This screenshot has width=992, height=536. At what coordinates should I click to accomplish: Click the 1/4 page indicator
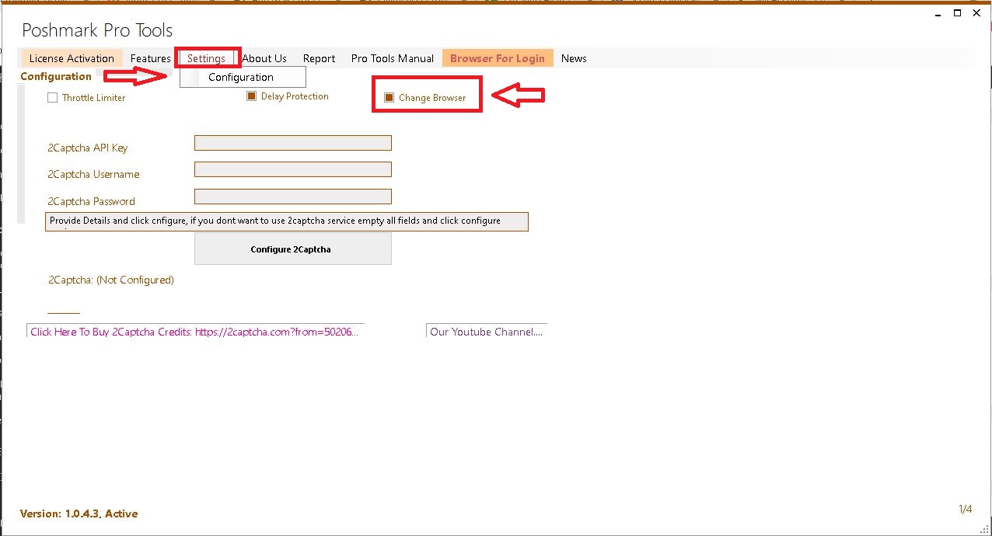pos(966,510)
